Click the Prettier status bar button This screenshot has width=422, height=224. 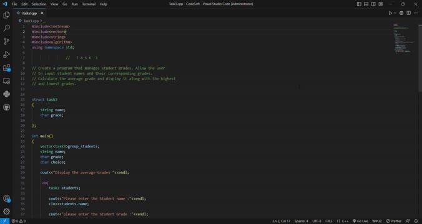click(x=394, y=221)
